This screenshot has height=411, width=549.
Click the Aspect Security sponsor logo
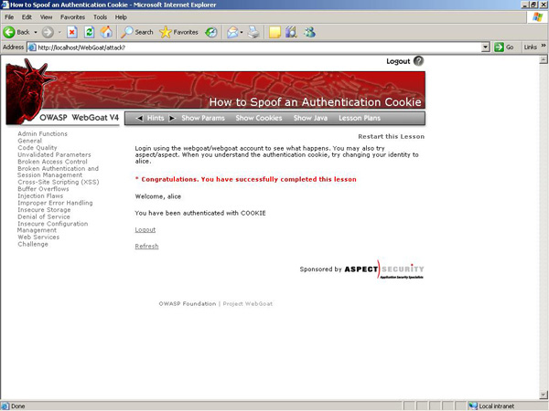[384, 269]
